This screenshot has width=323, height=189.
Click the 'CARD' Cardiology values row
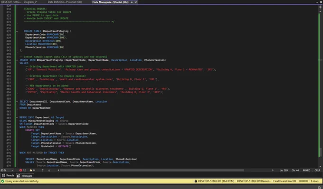[92, 79]
